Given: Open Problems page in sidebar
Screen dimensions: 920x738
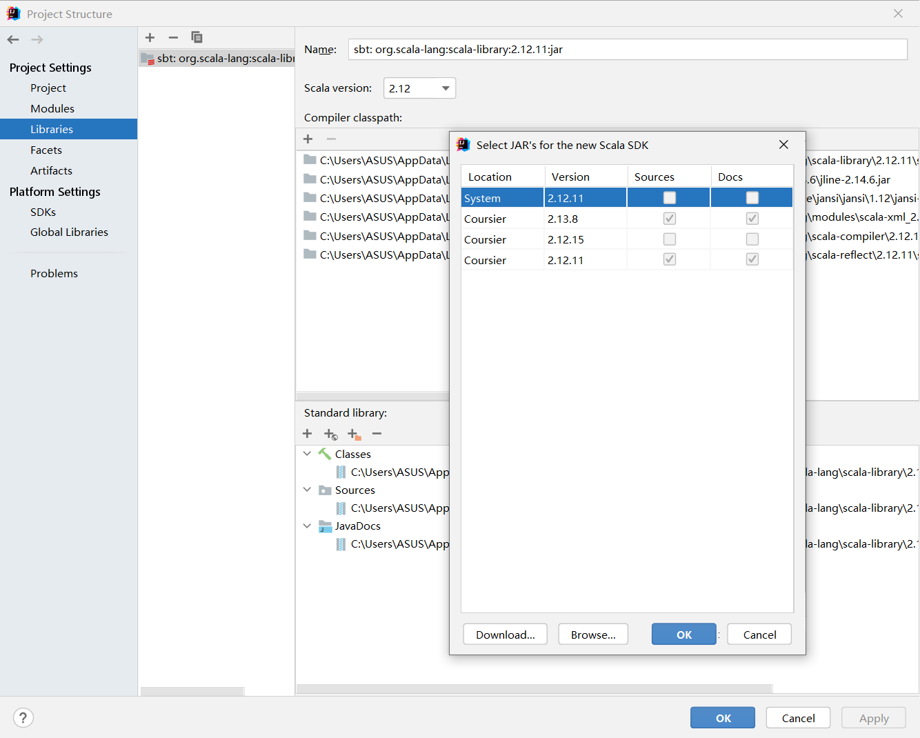Looking at the screenshot, I should pos(54,273).
